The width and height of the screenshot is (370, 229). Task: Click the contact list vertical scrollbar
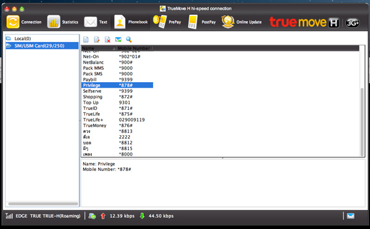362,122
